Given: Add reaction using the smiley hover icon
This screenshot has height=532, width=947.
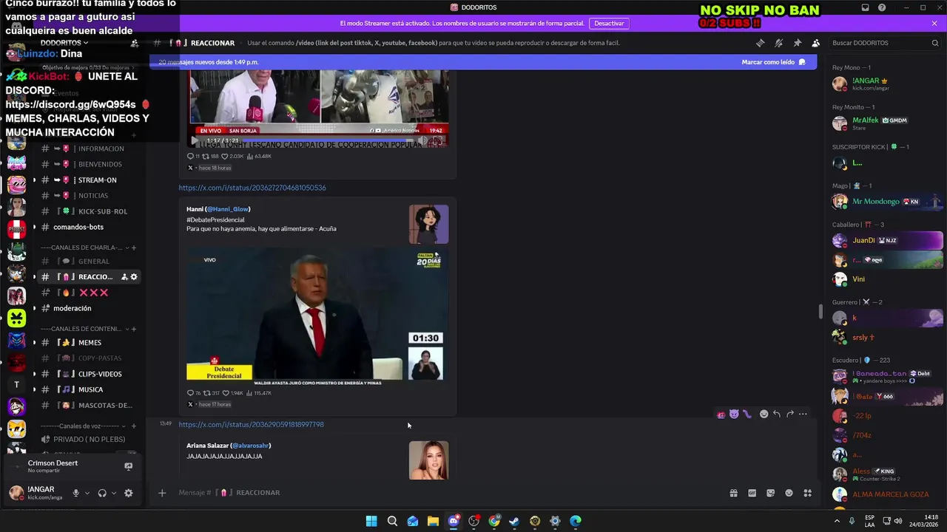Looking at the screenshot, I should 764,414.
